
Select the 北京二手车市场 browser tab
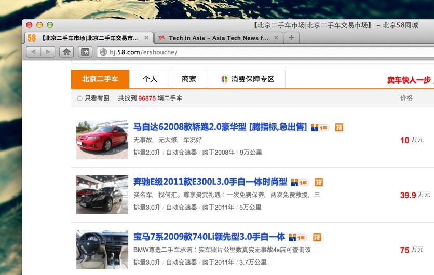tap(89, 38)
